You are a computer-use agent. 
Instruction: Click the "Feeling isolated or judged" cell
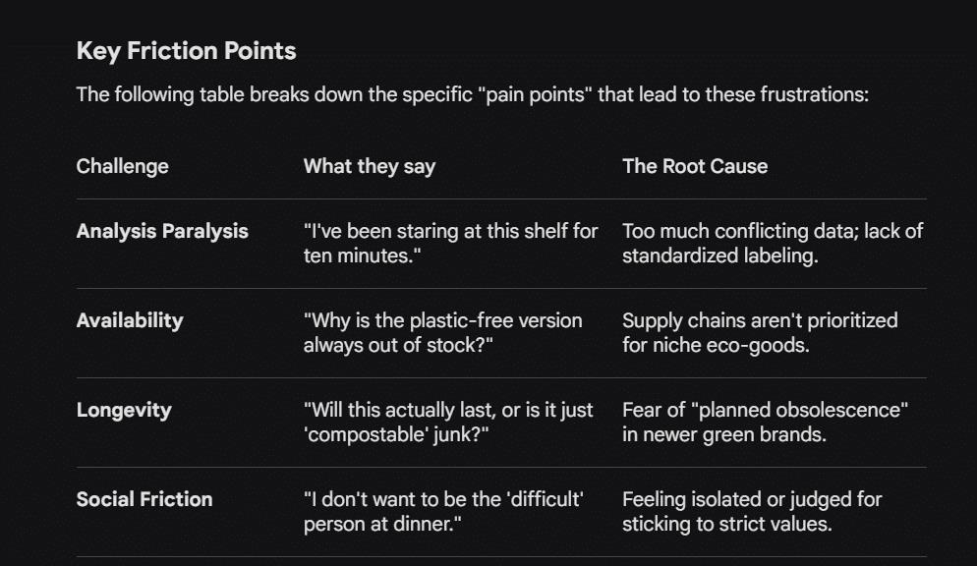752,511
